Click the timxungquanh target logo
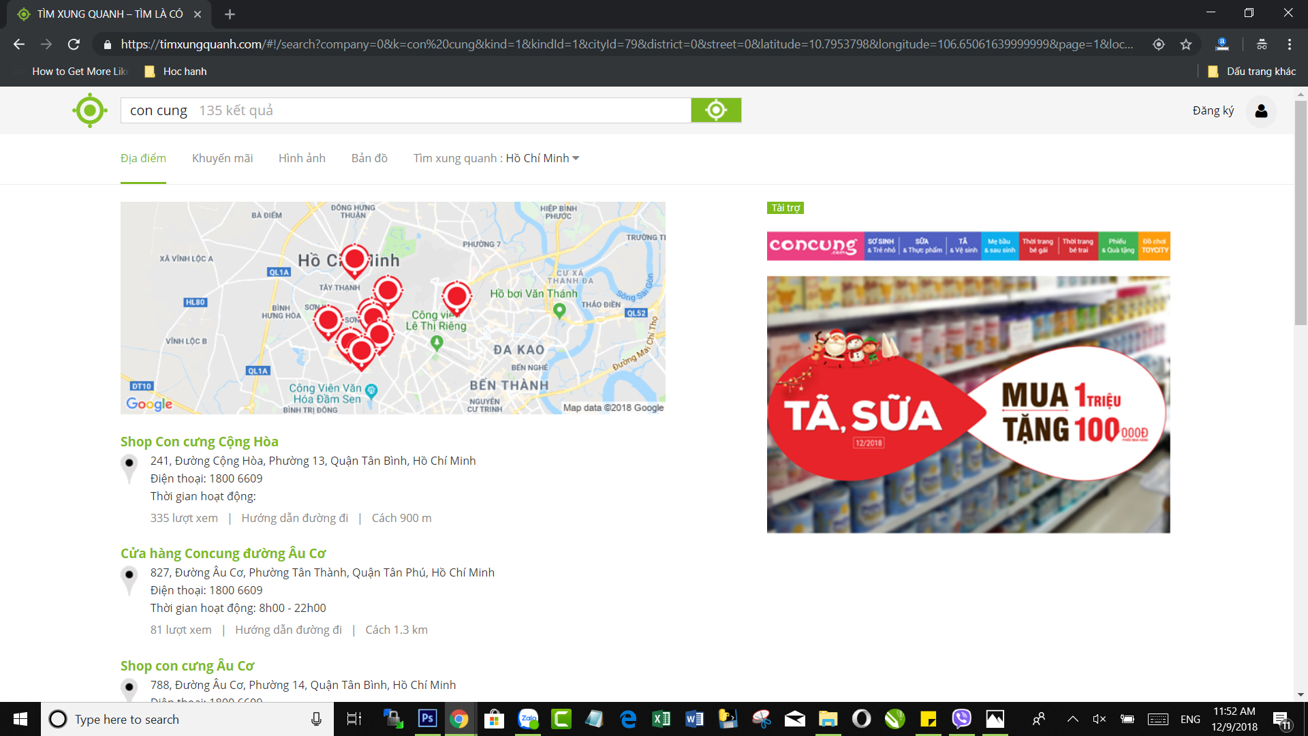Screen dimensions: 1308x736 pyautogui.click(x=90, y=110)
